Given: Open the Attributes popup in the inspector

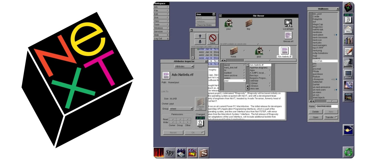Looking at the screenshot, I should click(184, 66).
